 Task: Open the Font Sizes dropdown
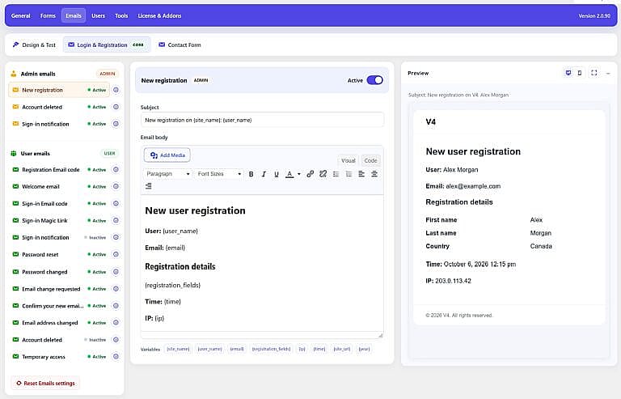coord(219,174)
